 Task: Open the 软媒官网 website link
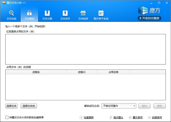click(157, 117)
